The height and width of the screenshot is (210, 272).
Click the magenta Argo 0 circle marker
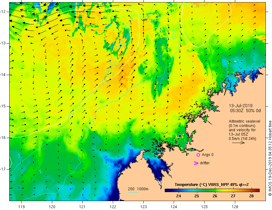point(198,155)
